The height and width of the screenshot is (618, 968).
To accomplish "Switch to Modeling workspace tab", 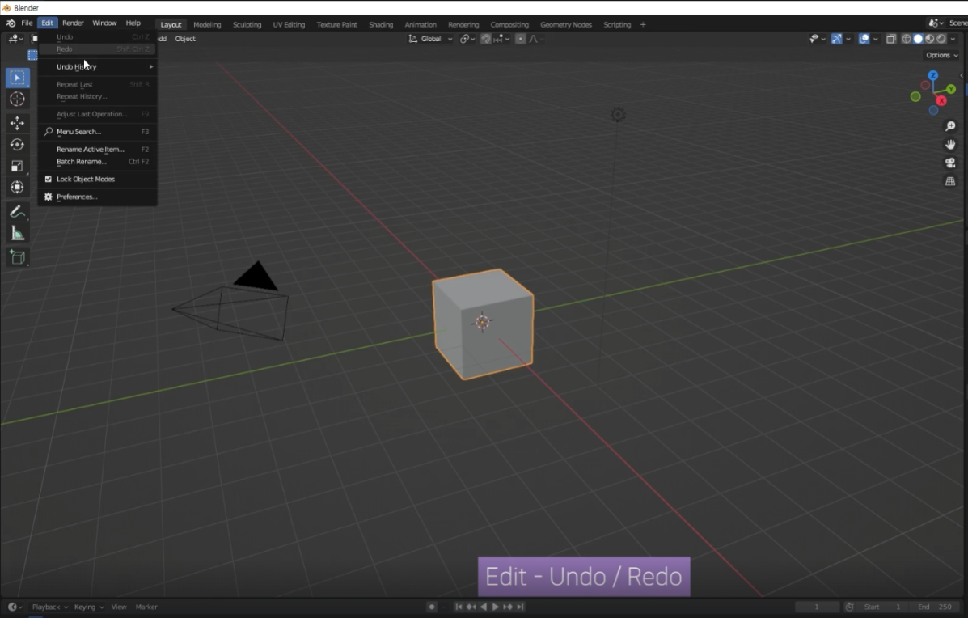I will pyautogui.click(x=207, y=25).
